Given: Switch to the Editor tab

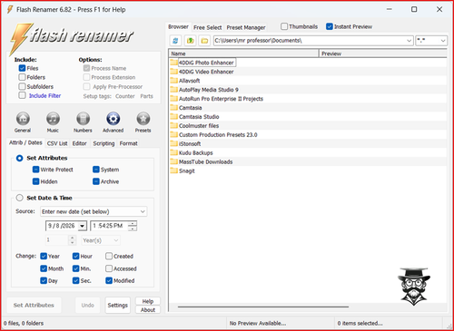Looking at the screenshot, I should pyautogui.click(x=80, y=143).
